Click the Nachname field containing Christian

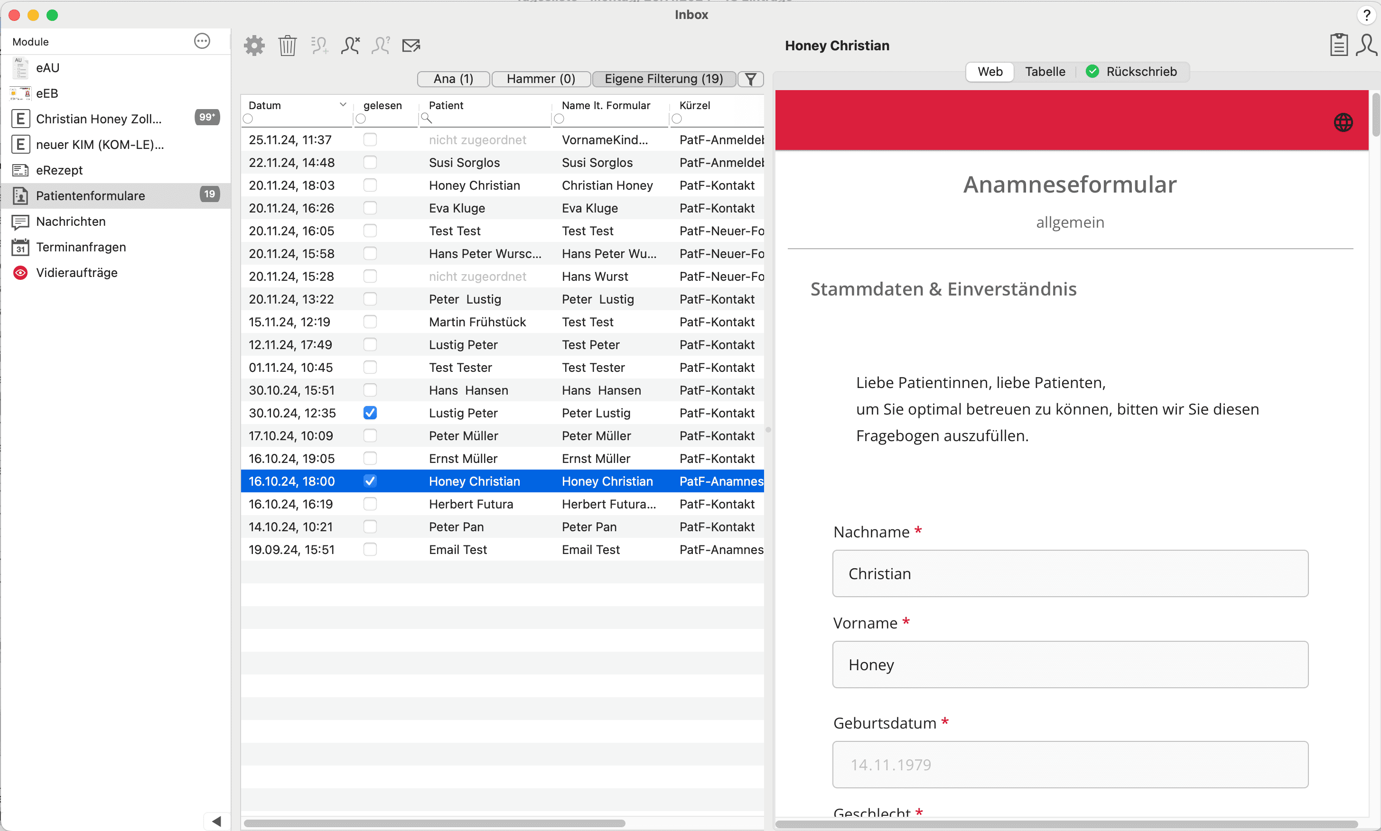1070,573
